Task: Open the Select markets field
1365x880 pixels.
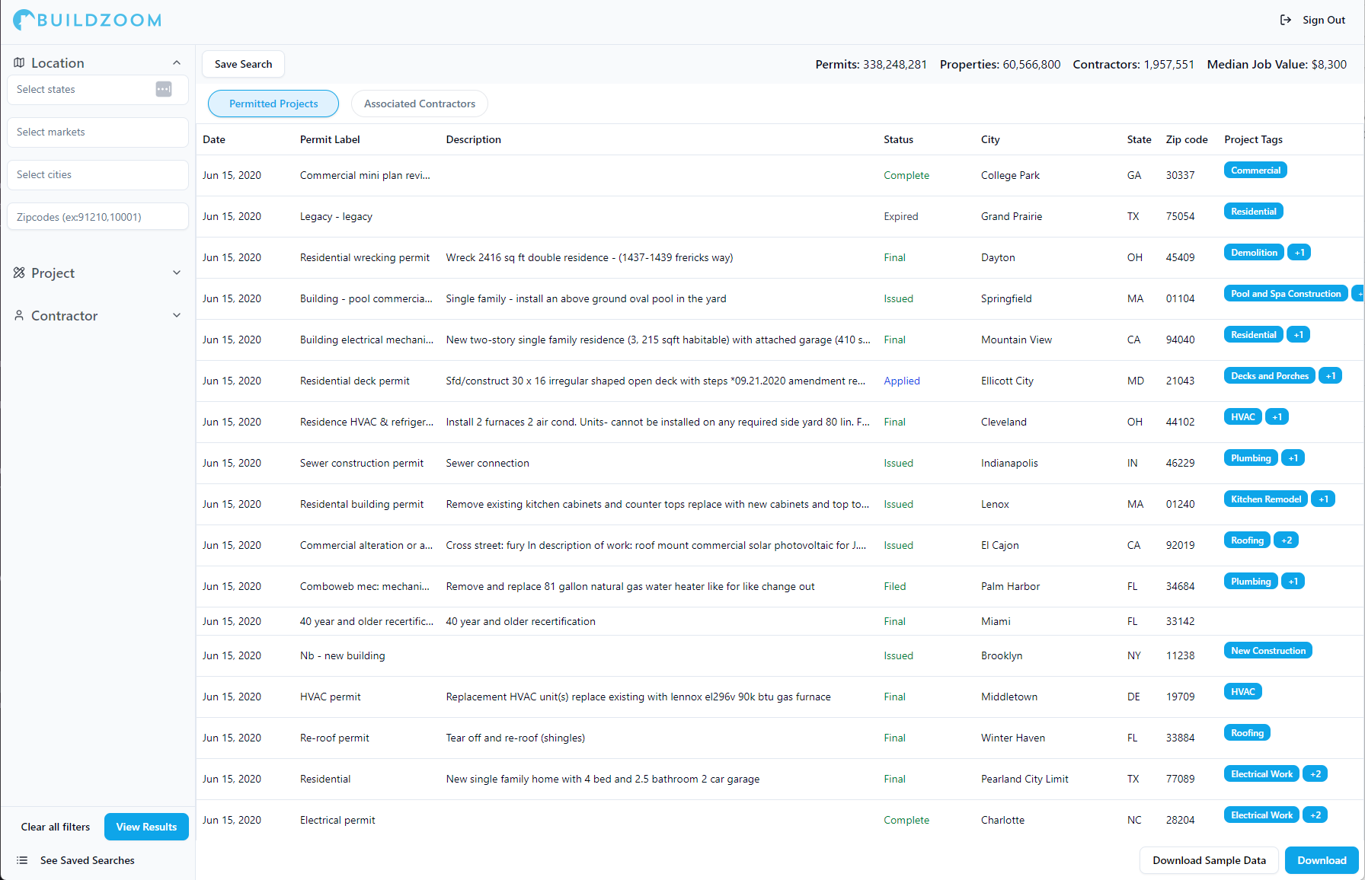Action: [97, 132]
